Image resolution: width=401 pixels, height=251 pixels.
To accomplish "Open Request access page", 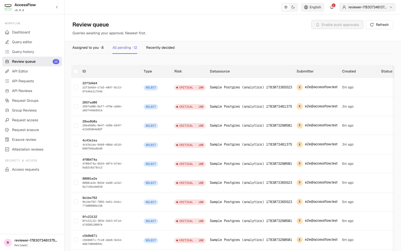I will click(x=32, y=120).
